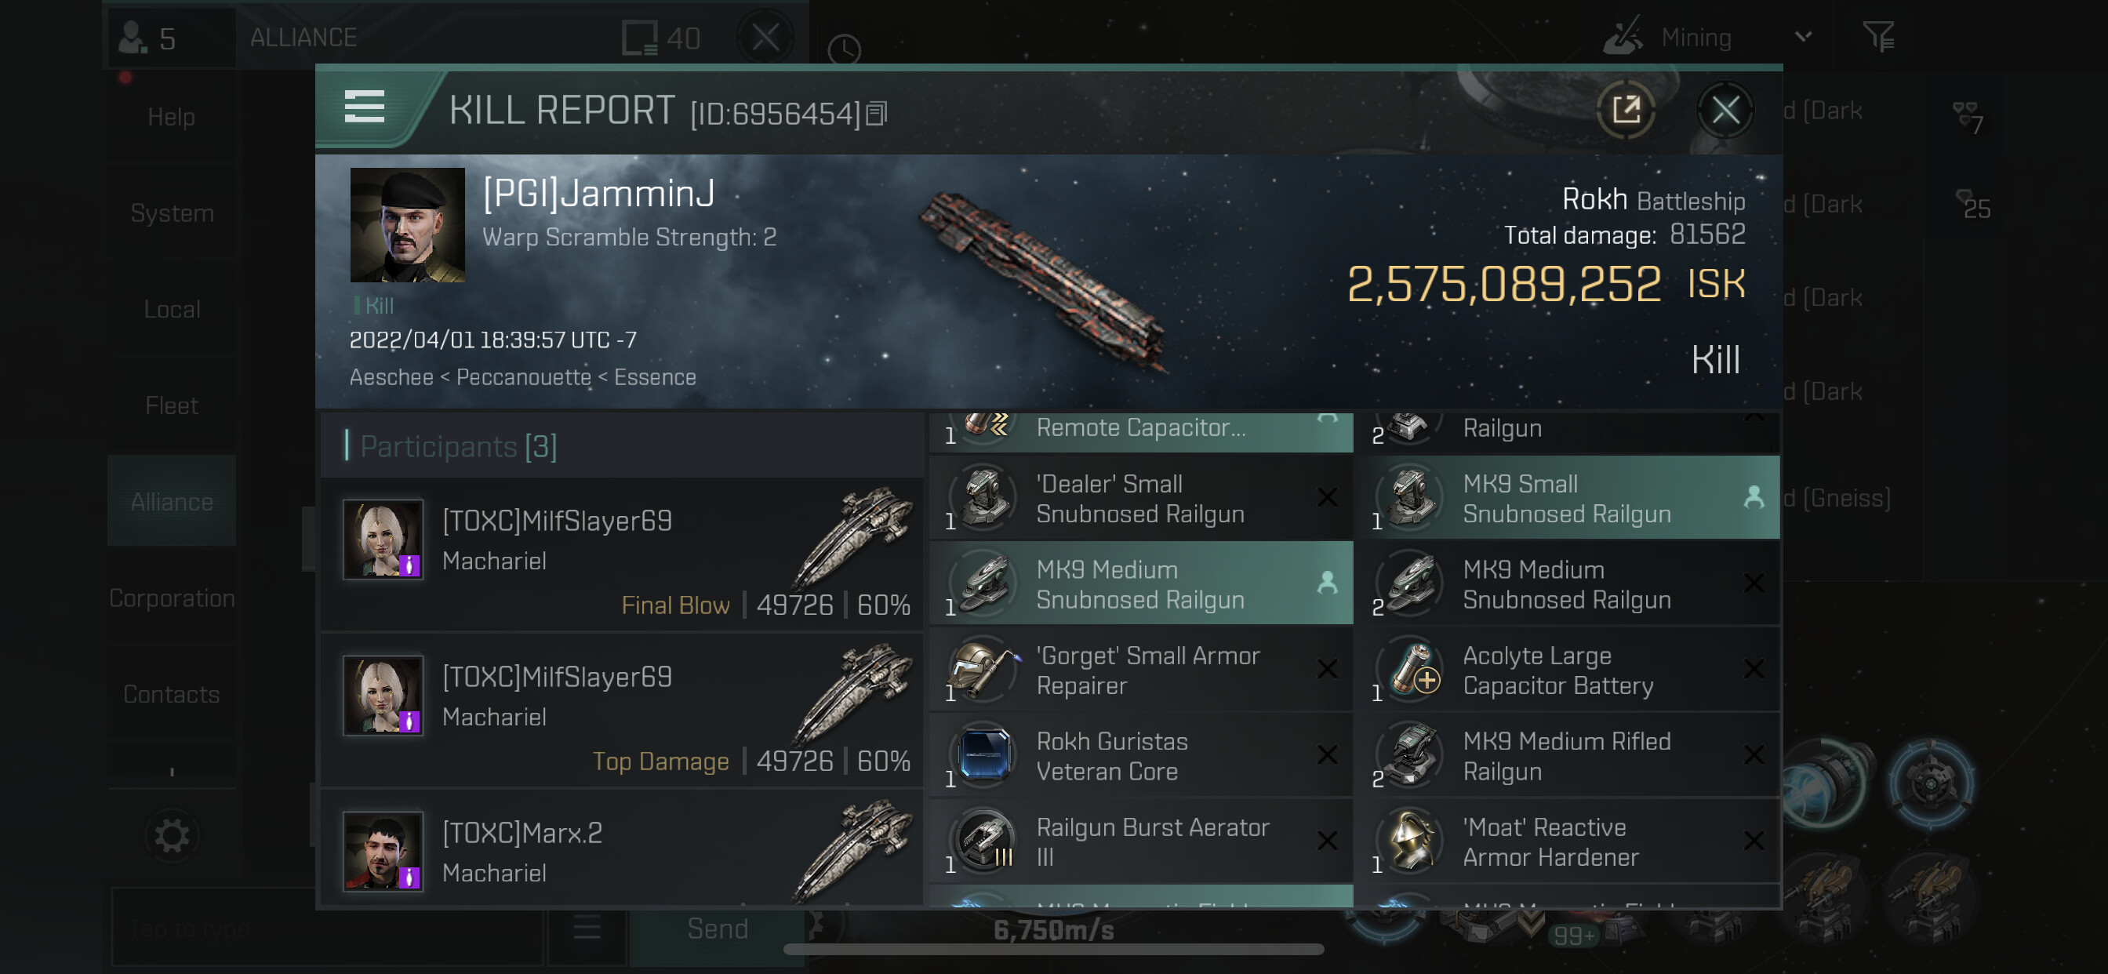Screen dimensions: 2108x974
Task: View JamminJ's character portrait
Action: point(408,225)
